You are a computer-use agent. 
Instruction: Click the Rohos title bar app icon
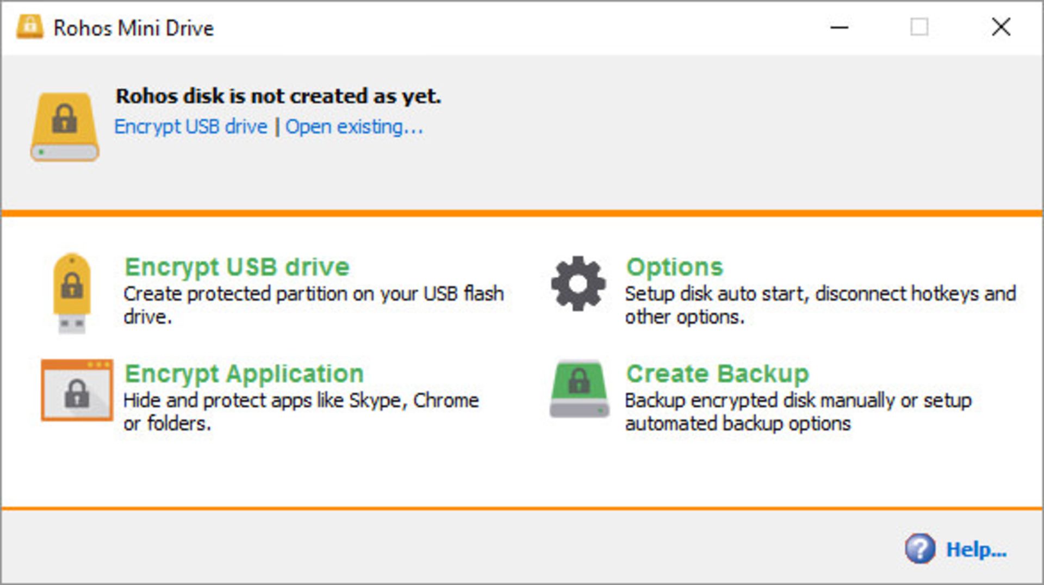click(x=30, y=27)
